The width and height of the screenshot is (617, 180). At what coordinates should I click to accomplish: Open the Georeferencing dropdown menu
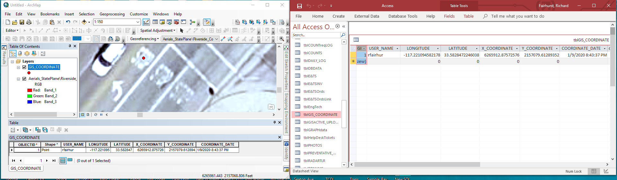pos(145,39)
